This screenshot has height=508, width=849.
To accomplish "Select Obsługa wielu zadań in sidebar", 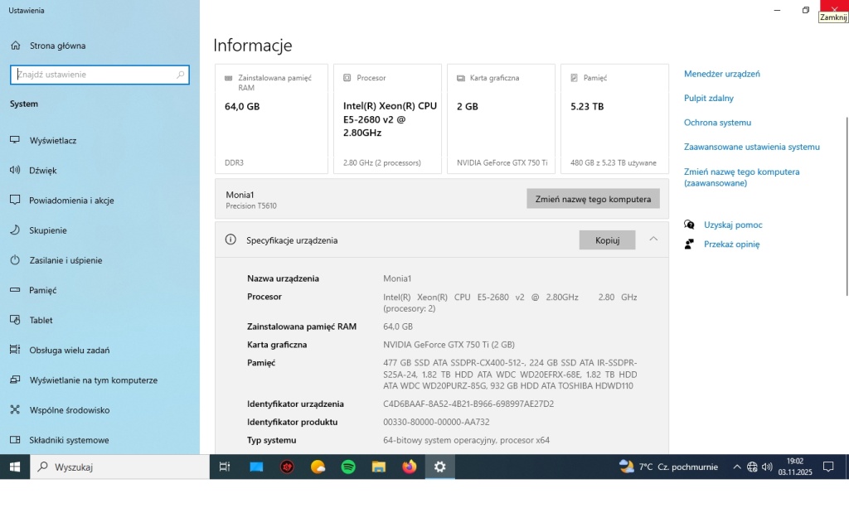I will (x=69, y=351).
